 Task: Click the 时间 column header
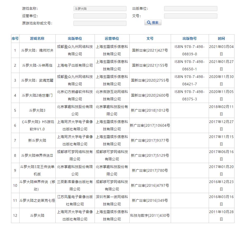(221, 38)
